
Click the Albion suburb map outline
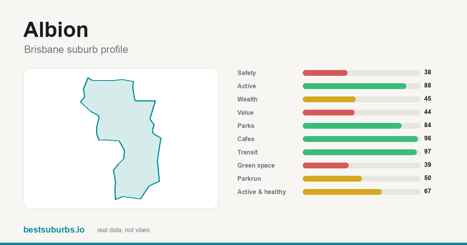(121, 138)
